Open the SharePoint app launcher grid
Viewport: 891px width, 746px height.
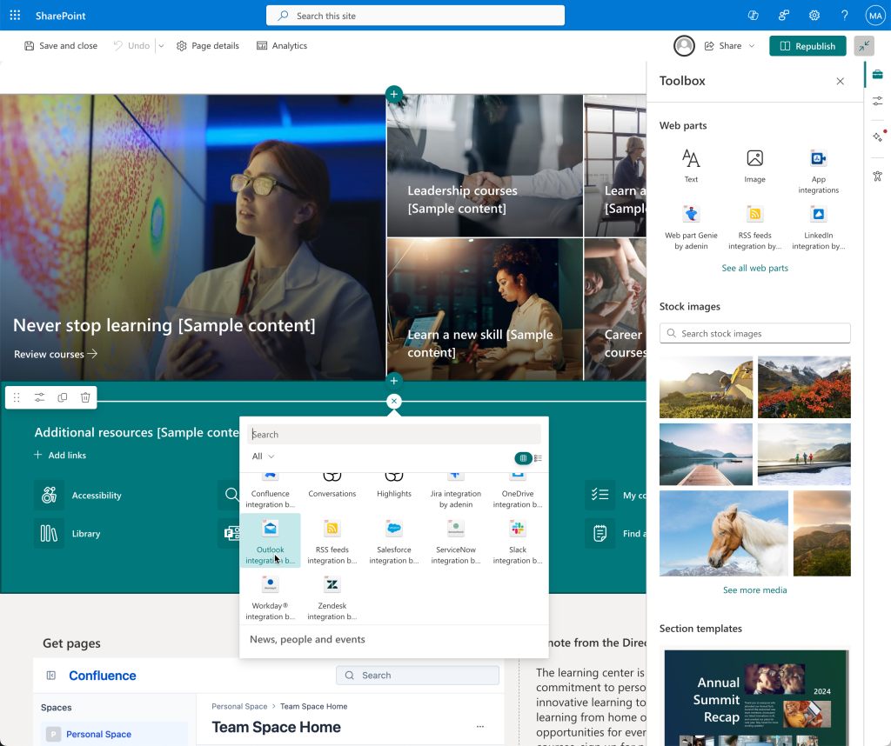pyautogui.click(x=16, y=16)
